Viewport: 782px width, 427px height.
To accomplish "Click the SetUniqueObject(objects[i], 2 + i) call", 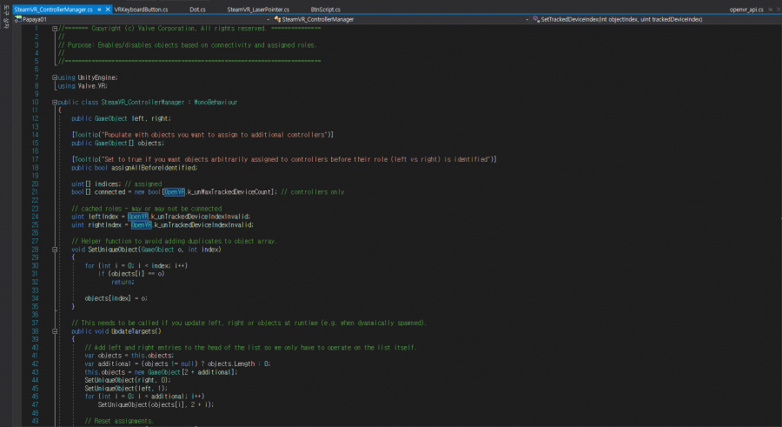I will [156, 404].
